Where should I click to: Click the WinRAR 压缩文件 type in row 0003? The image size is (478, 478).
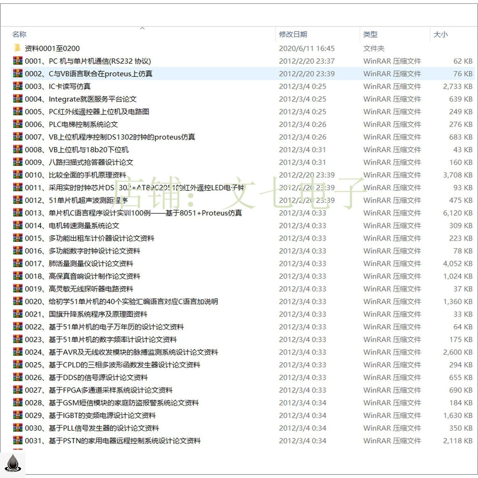pos(392,86)
